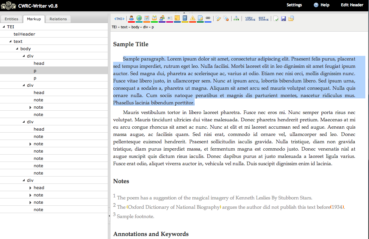Click the Sample Title heading
Viewport: 369px width, 239px height.
(131, 44)
